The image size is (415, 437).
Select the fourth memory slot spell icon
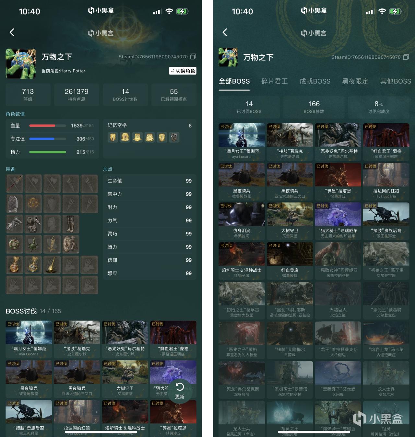click(x=149, y=137)
